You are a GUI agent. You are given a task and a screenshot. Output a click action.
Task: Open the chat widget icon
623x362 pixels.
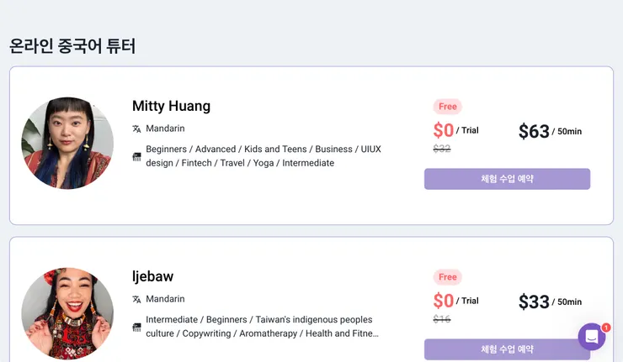(591, 337)
